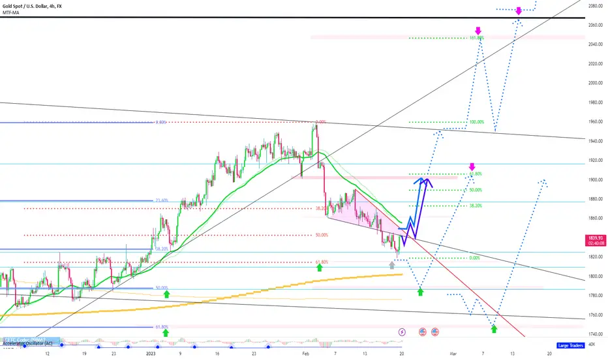Image resolution: width=608 pixels, height=359 pixels.
Task: Click the green 38.20% Fibonacci label
Action: click(476, 206)
